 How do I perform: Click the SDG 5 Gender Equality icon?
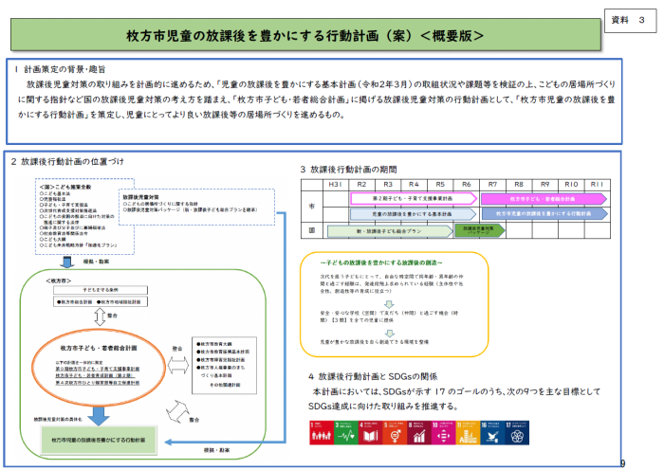[395, 432]
